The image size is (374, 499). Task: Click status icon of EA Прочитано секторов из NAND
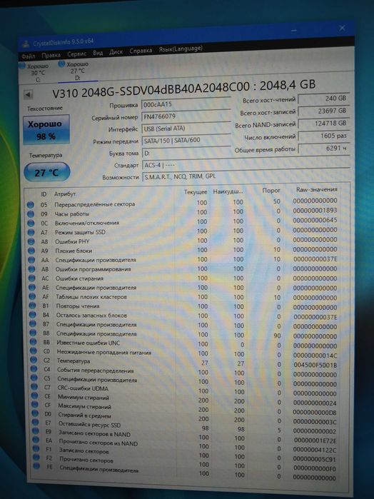coord(36,440)
